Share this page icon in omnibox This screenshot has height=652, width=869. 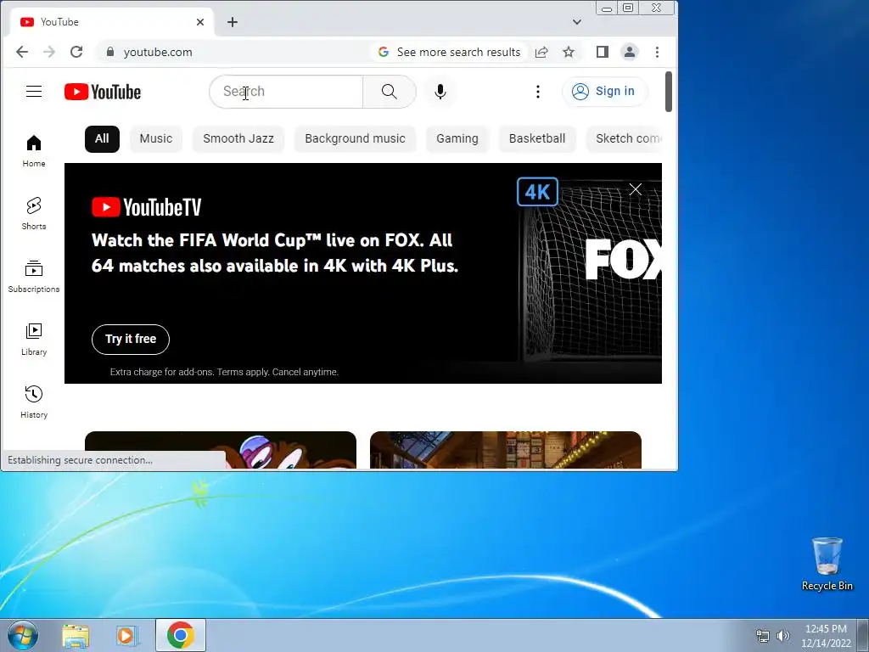click(541, 52)
